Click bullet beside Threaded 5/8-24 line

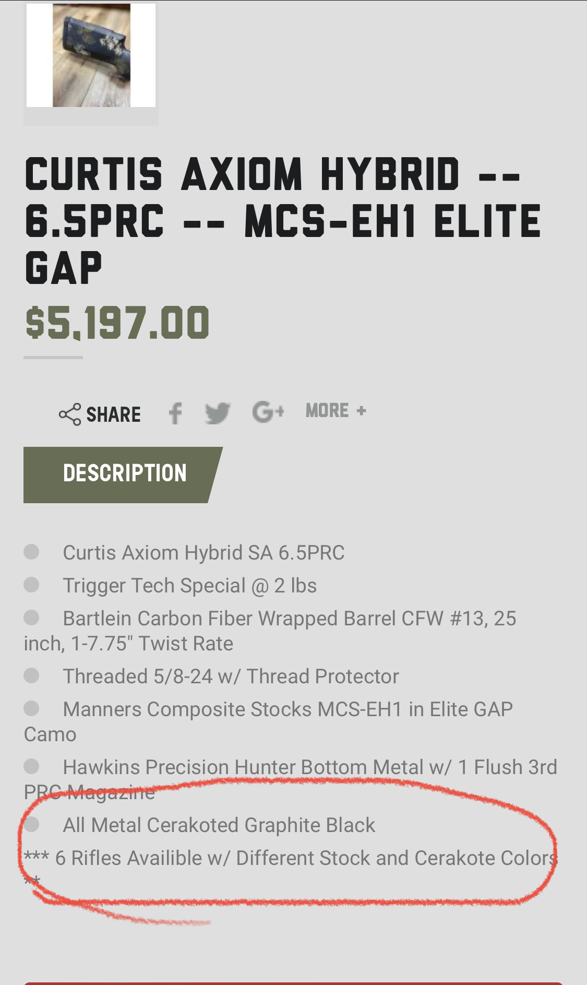[x=31, y=675]
